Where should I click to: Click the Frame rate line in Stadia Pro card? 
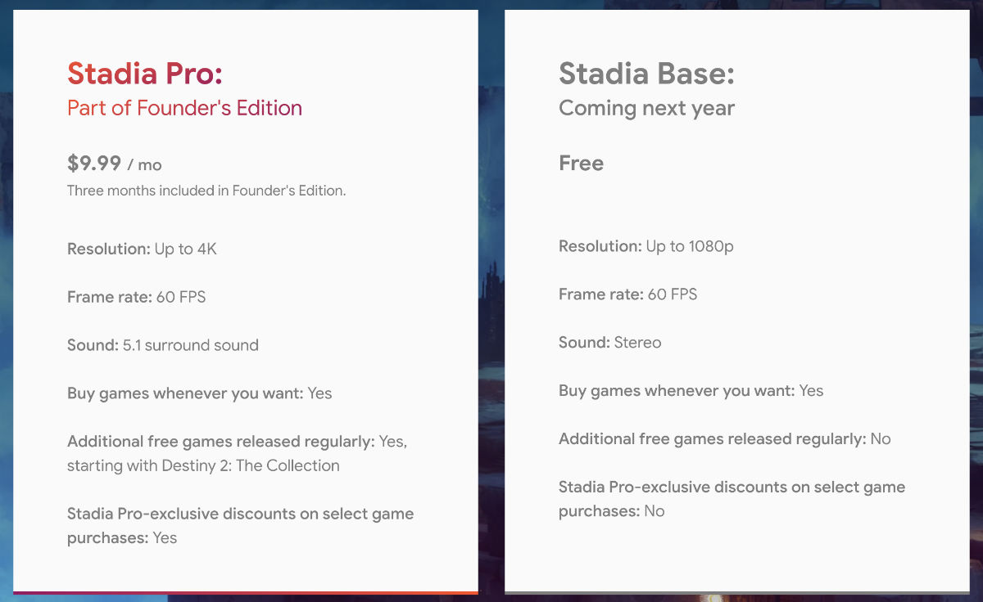[136, 297]
